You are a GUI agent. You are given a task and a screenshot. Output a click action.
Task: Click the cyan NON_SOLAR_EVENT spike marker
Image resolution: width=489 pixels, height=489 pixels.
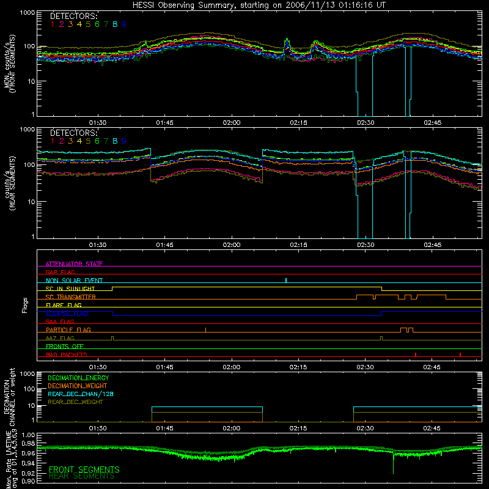pos(286,281)
